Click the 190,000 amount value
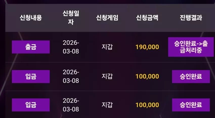 point(147,47)
